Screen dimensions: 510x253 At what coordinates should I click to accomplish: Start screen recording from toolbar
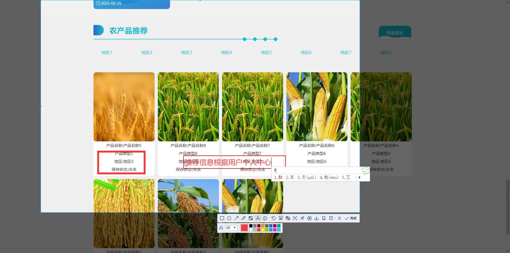point(309,218)
